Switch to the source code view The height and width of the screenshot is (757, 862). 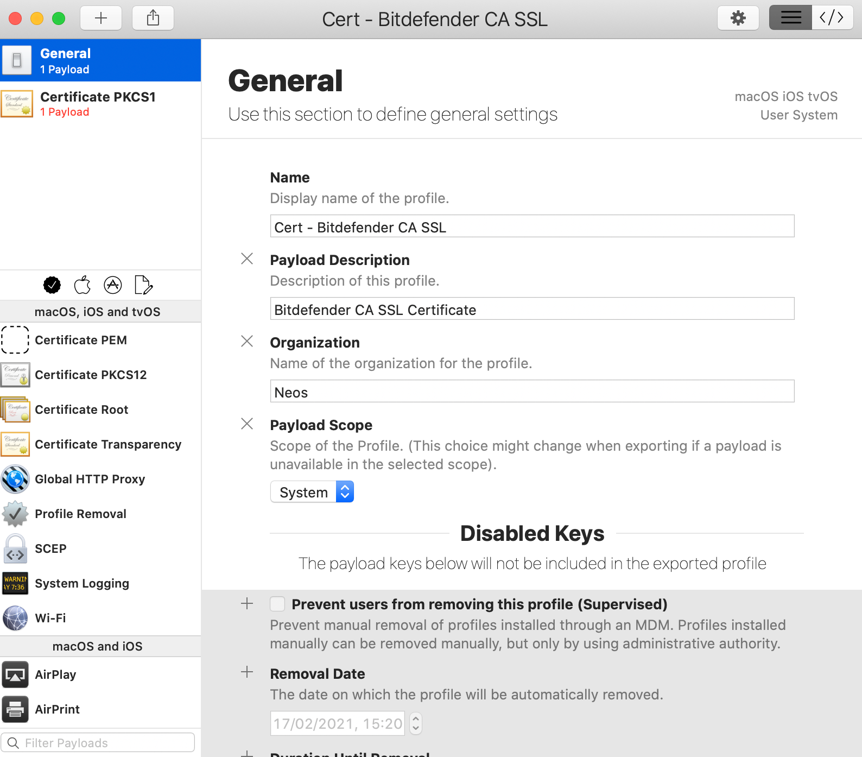point(832,18)
